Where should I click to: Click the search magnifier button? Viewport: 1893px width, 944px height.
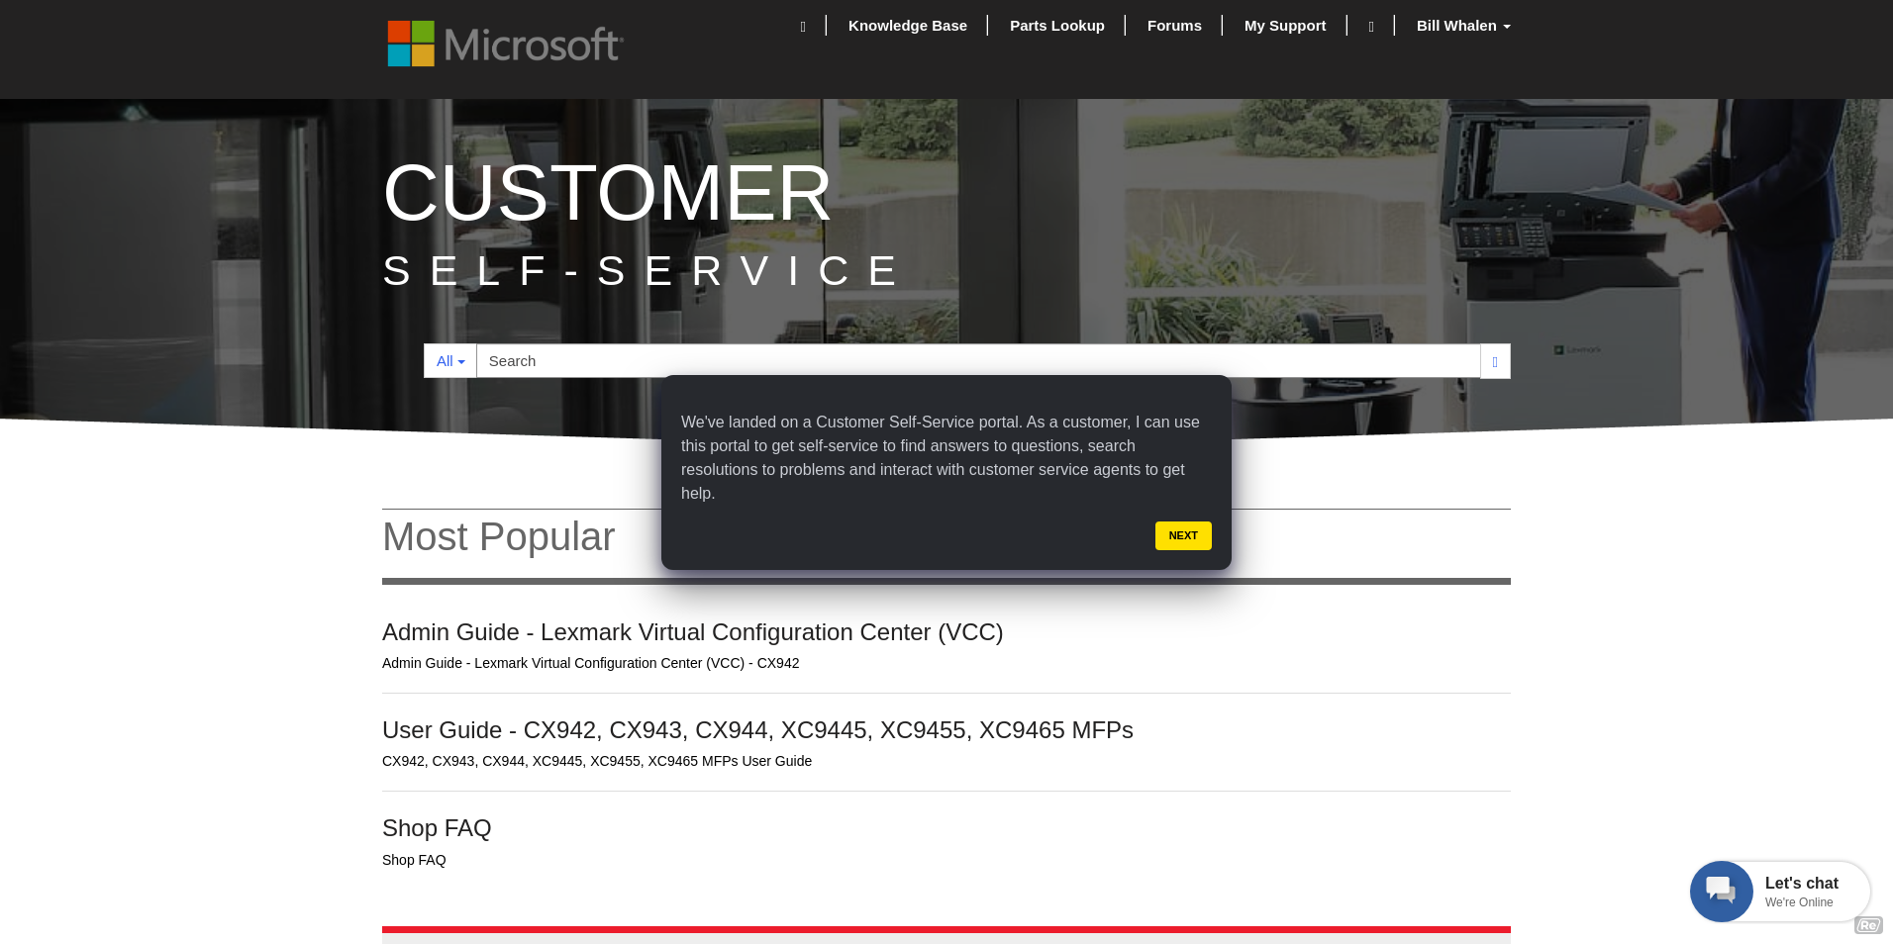click(x=1493, y=361)
